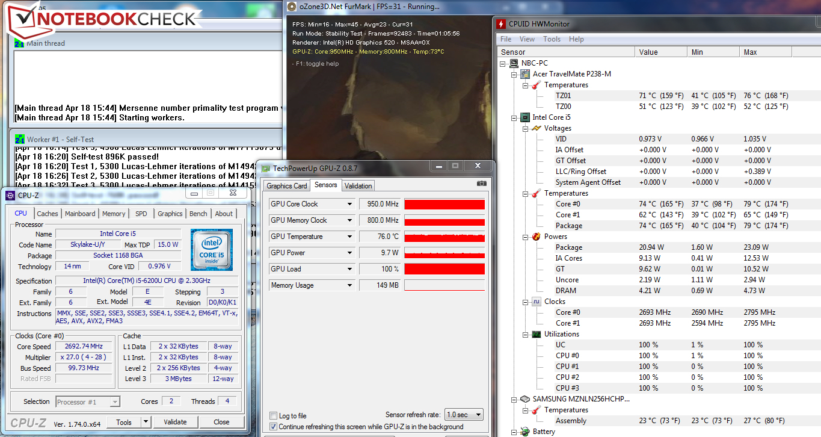Image resolution: width=821 pixels, height=437 pixels.
Task: Switch to the Validation tab in GPU-Z
Action: (x=358, y=186)
